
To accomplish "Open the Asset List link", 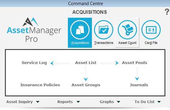I will 86,63.
